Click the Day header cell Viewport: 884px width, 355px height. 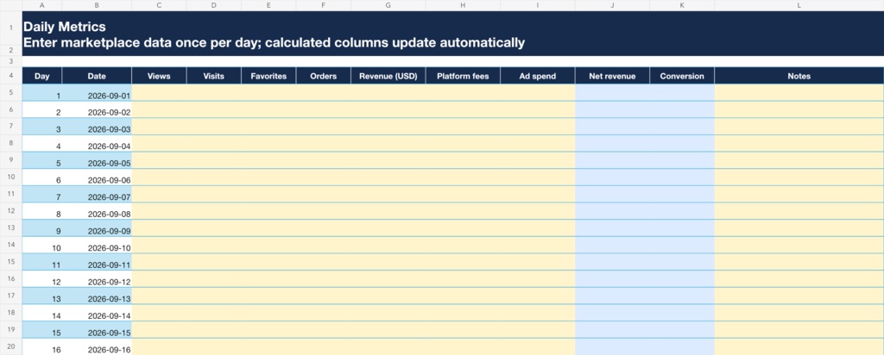(x=42, y=76)
